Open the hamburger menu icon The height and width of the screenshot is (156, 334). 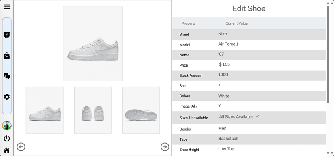point(7,7)
